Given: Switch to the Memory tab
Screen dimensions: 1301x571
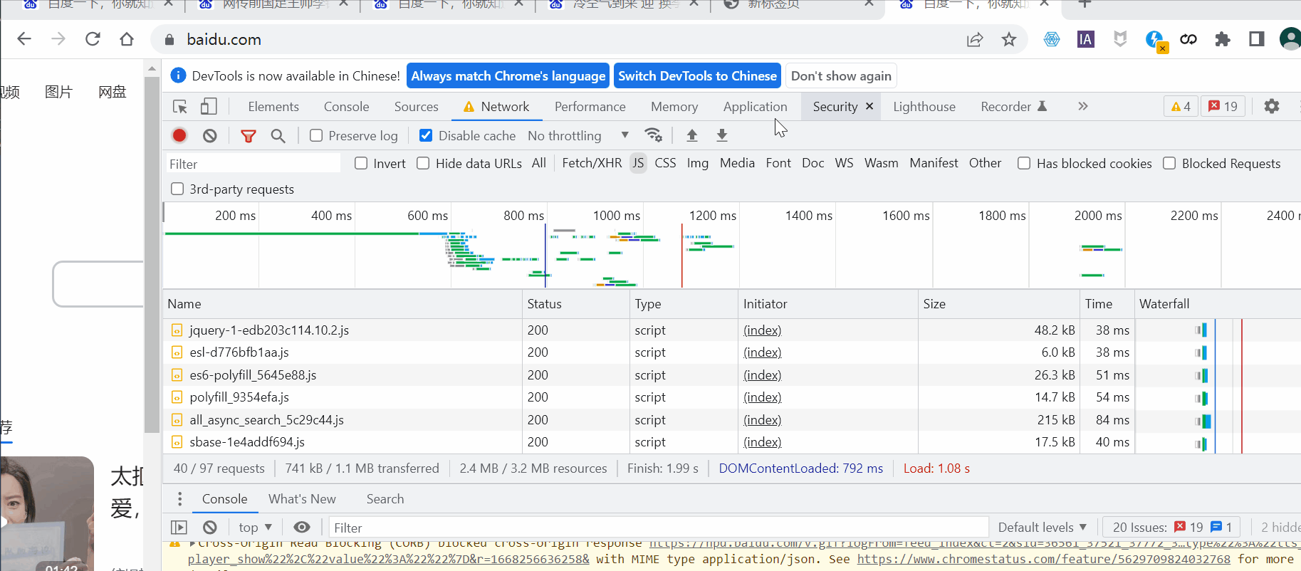Looking at the screenshot, I should [674, 106].
